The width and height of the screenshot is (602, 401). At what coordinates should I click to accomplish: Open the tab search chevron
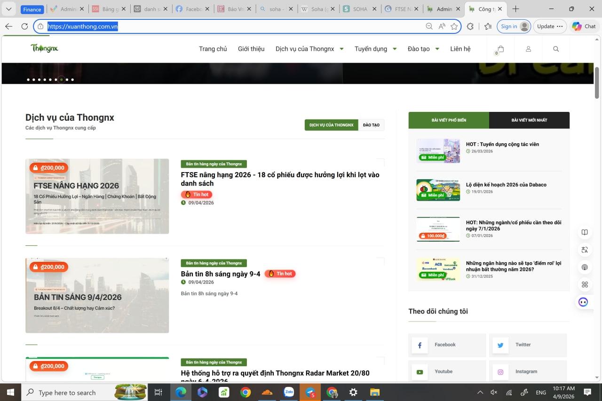pos(8,9)
